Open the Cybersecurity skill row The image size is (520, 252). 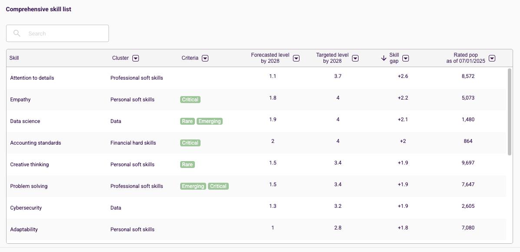[x=257, y=208]
